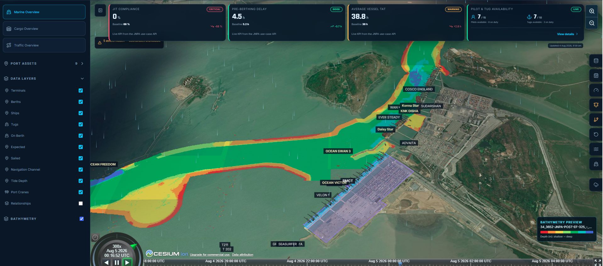Open the rain cloud weather panel

(596, 185)
